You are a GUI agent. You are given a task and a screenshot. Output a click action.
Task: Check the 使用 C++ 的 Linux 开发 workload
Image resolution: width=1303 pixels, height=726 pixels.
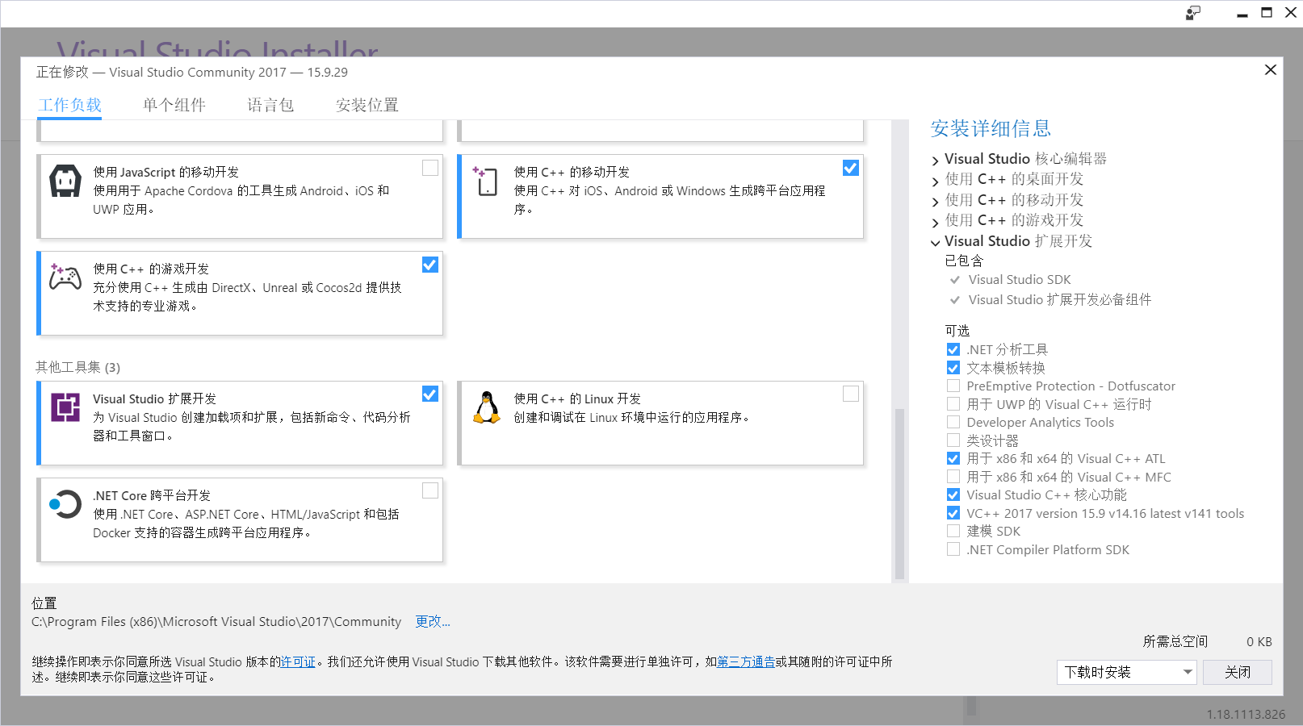851,394
